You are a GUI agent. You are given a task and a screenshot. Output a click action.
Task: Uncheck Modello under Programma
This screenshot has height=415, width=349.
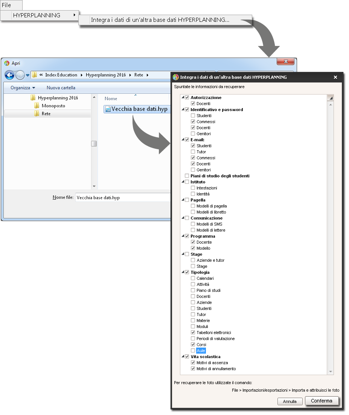click(193, 248)
